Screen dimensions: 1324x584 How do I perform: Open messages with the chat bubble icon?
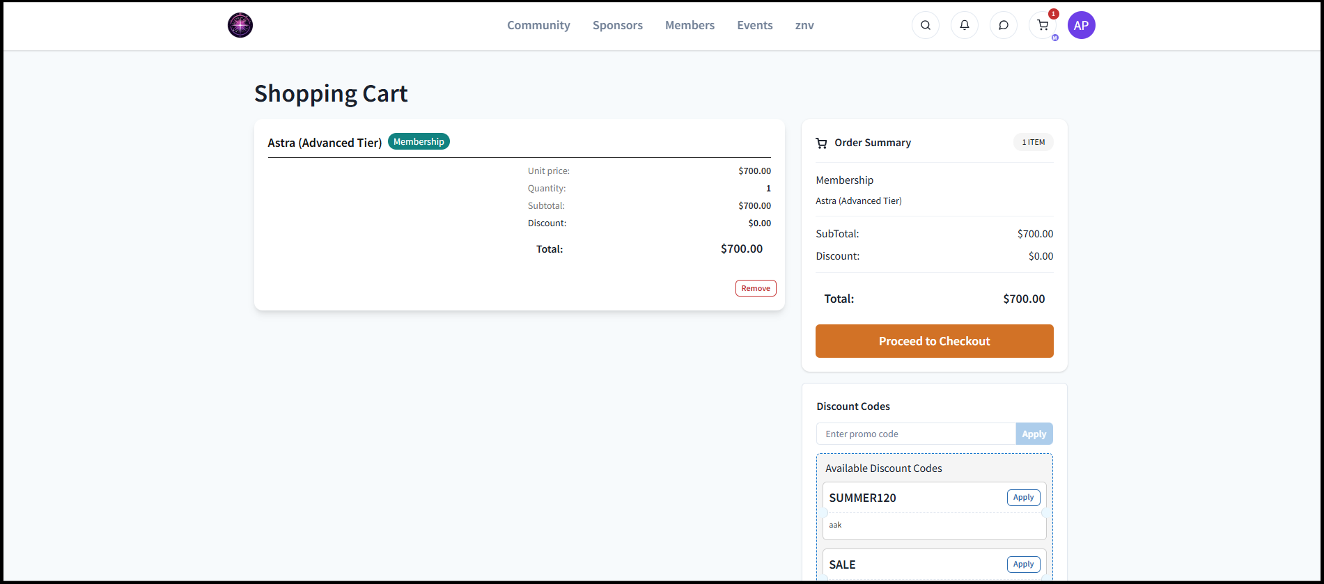coord(1003,25)
